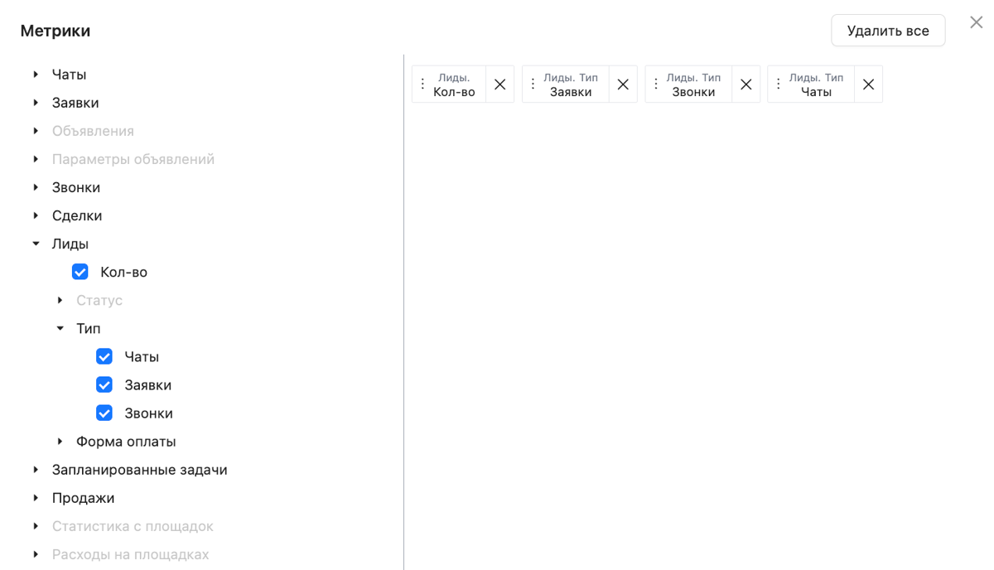Image resolution: width=994 pixels, height=570 pixels.
Task: Remove the Лиды Тип Заявки chip
Action: [x=623, y=85]
